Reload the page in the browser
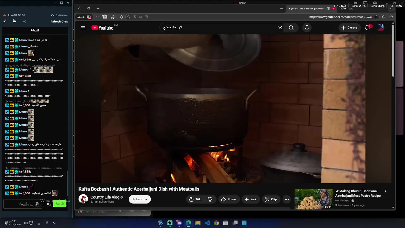The width and height of the screenshot is (405, 228). (384, 17)
